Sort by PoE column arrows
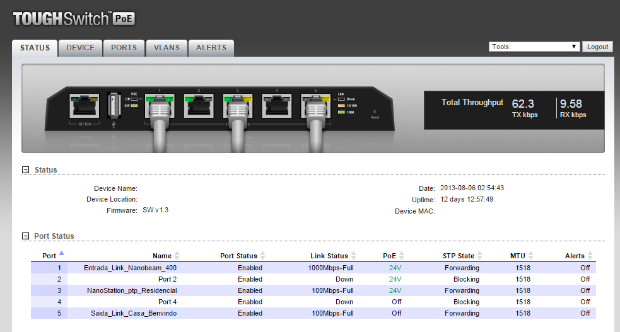Screen dimensions: 620x332 pos(401,256)
